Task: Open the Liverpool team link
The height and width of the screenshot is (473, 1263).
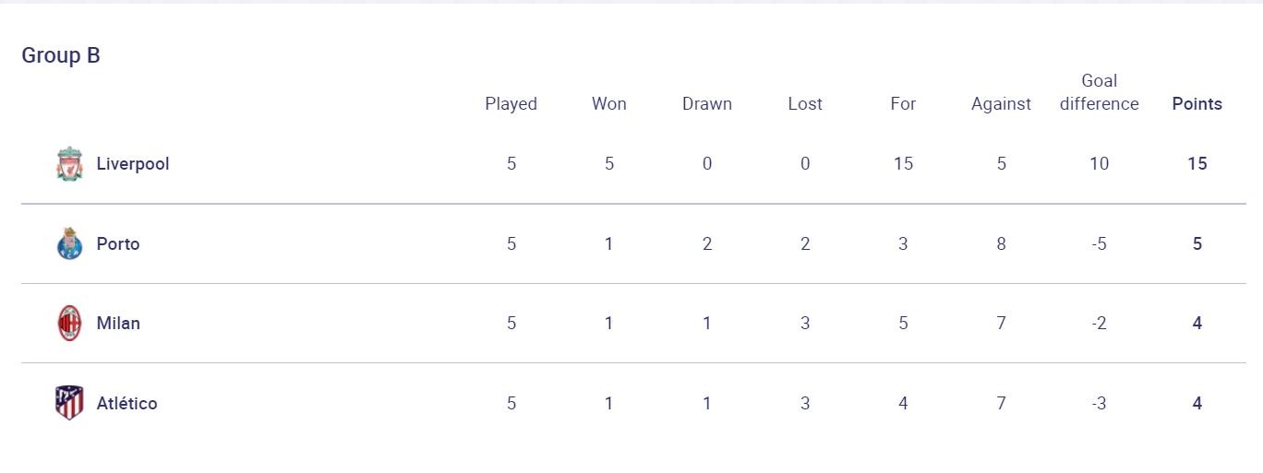Action: (x=133, y=164)
